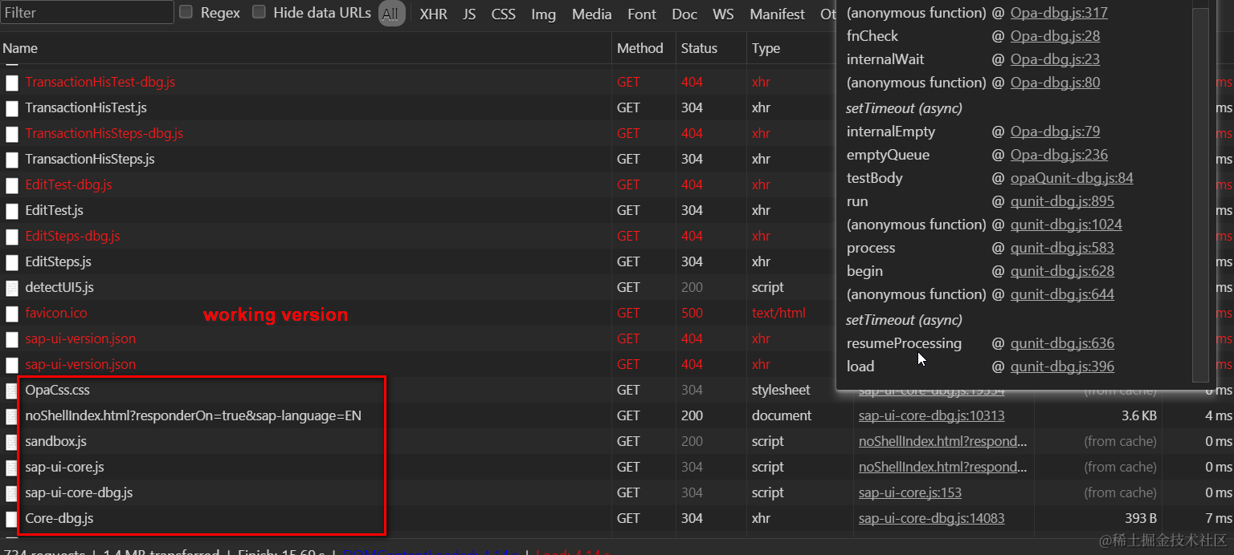The image size is (1234, 555).
Task: Select the Core-dbg.js request row
Action: pos(59,518)
